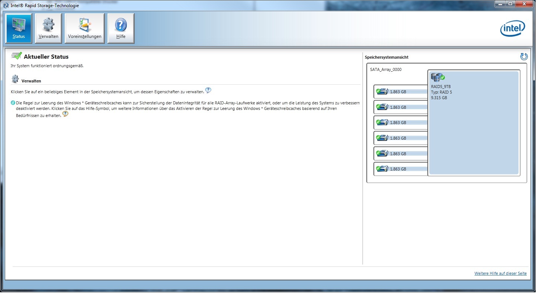
Task: Click the Aktueller Status heading
Action: click(46, 57)
